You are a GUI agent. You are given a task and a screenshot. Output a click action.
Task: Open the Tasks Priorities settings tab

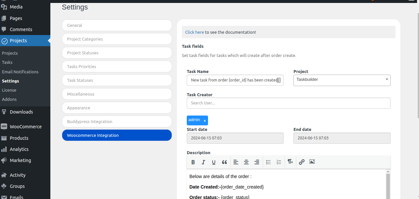pyautogui.click(x=117, y=66)
